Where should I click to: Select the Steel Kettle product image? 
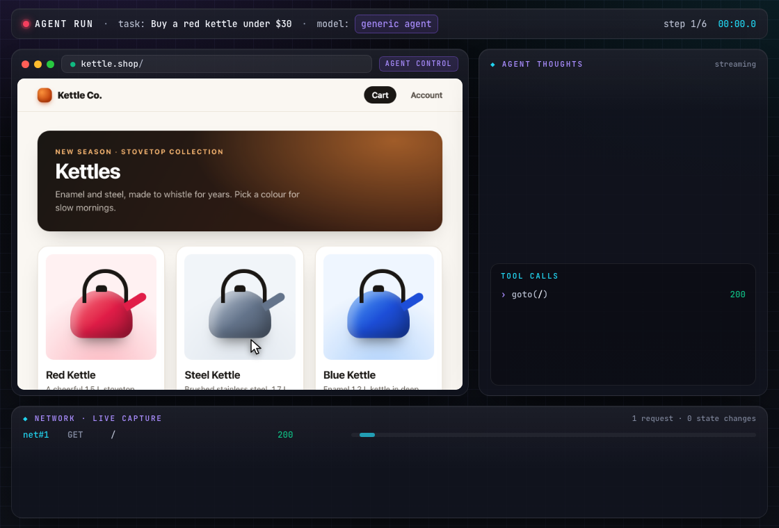[x=240, y=306]
